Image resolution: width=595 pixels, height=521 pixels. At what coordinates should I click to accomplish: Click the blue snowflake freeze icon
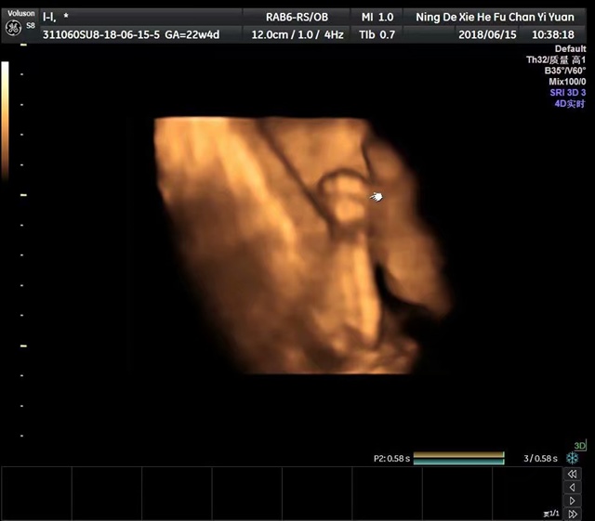573,459
